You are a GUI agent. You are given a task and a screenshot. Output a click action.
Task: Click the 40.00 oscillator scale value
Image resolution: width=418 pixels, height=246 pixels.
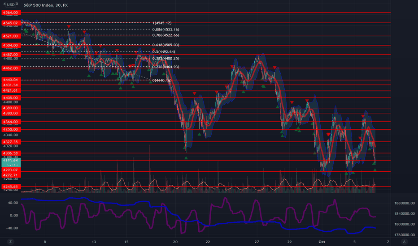[13, 203]
